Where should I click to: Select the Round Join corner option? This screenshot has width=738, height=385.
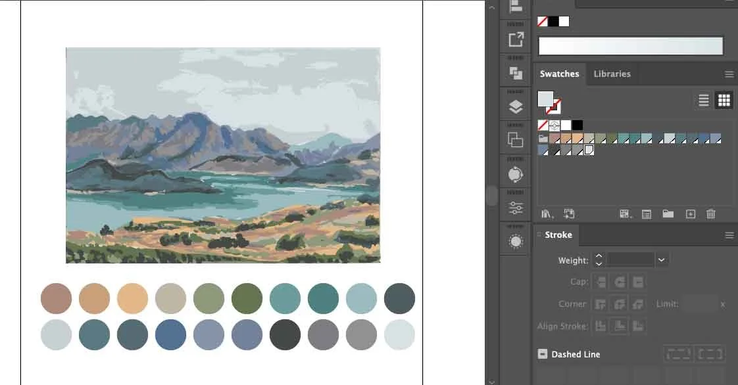click(x=620, y=304)
